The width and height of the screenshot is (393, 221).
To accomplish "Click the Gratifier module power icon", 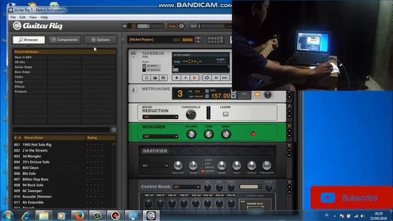I will pos(289,145).
